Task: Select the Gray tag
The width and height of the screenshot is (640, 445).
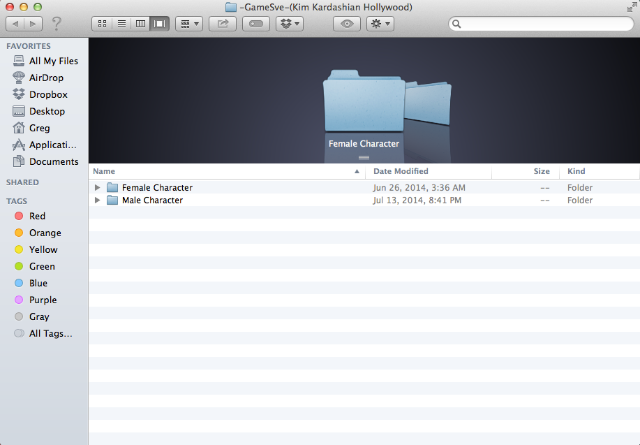Action: pos(31,316)
